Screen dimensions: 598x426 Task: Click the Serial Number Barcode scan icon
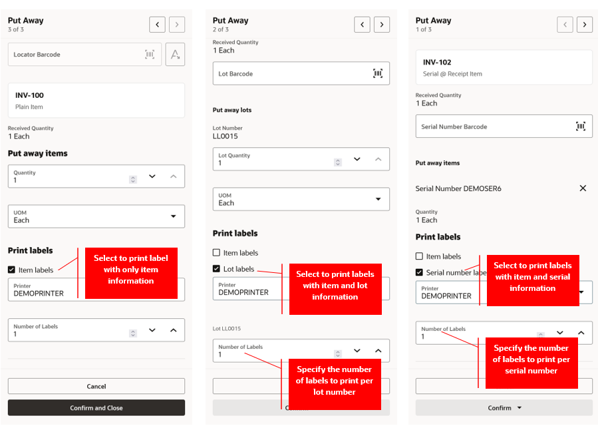pos(582,126)
